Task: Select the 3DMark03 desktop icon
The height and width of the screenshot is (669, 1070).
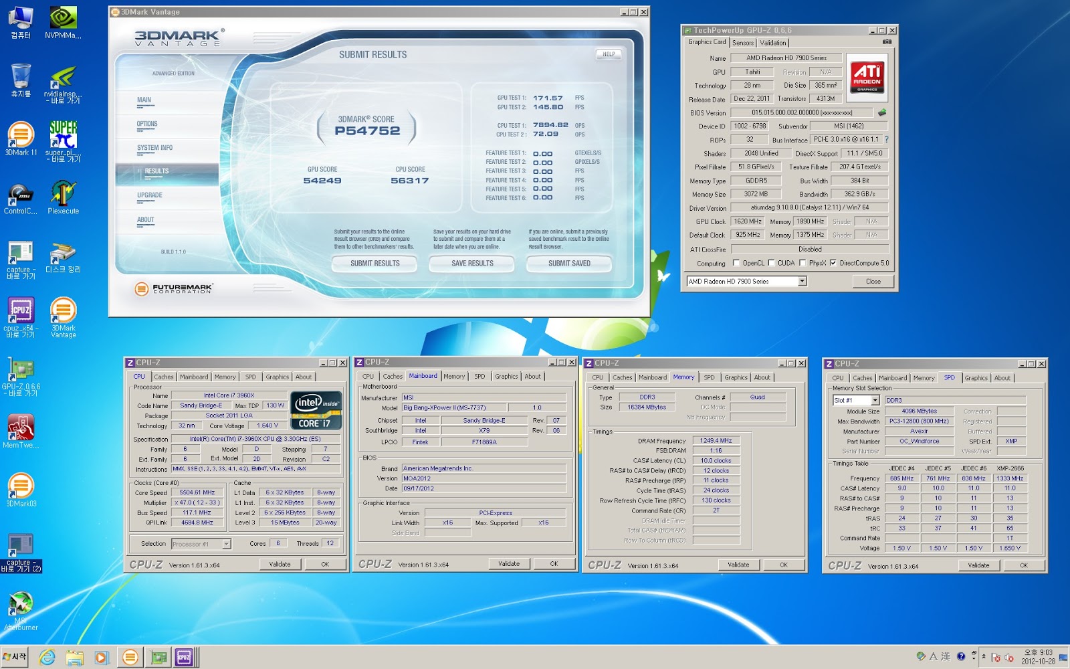Action: coord(21,490)
